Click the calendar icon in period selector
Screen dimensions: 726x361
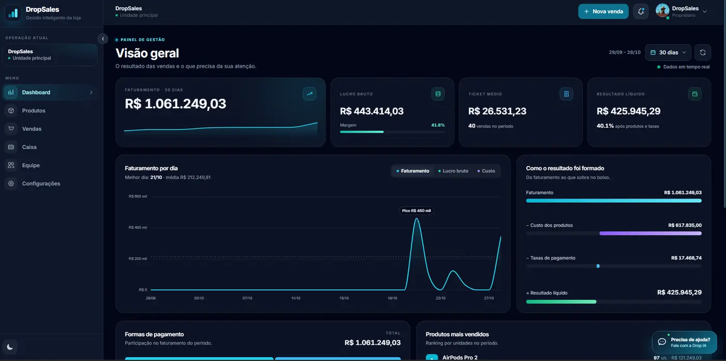(x=653, y=52)
